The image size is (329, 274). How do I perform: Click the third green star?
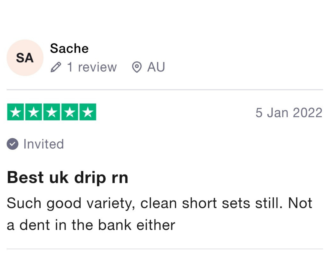[52, 112]
